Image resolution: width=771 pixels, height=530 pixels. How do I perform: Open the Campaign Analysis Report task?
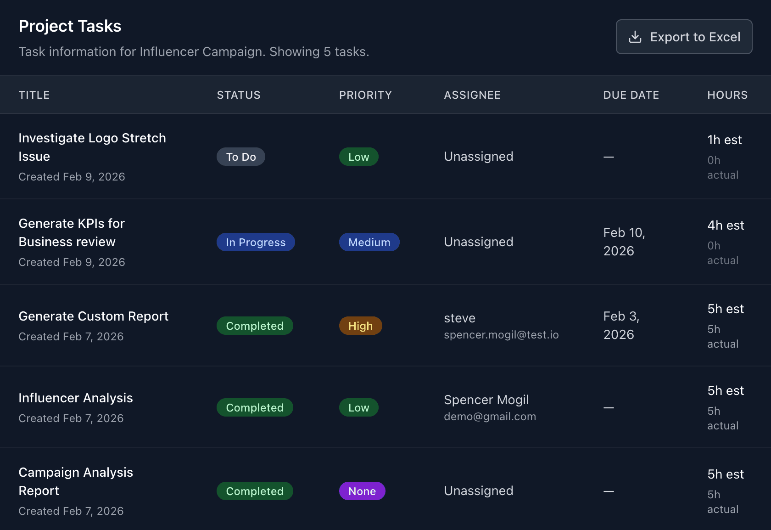pyautogui.click(x=76, y=481)
